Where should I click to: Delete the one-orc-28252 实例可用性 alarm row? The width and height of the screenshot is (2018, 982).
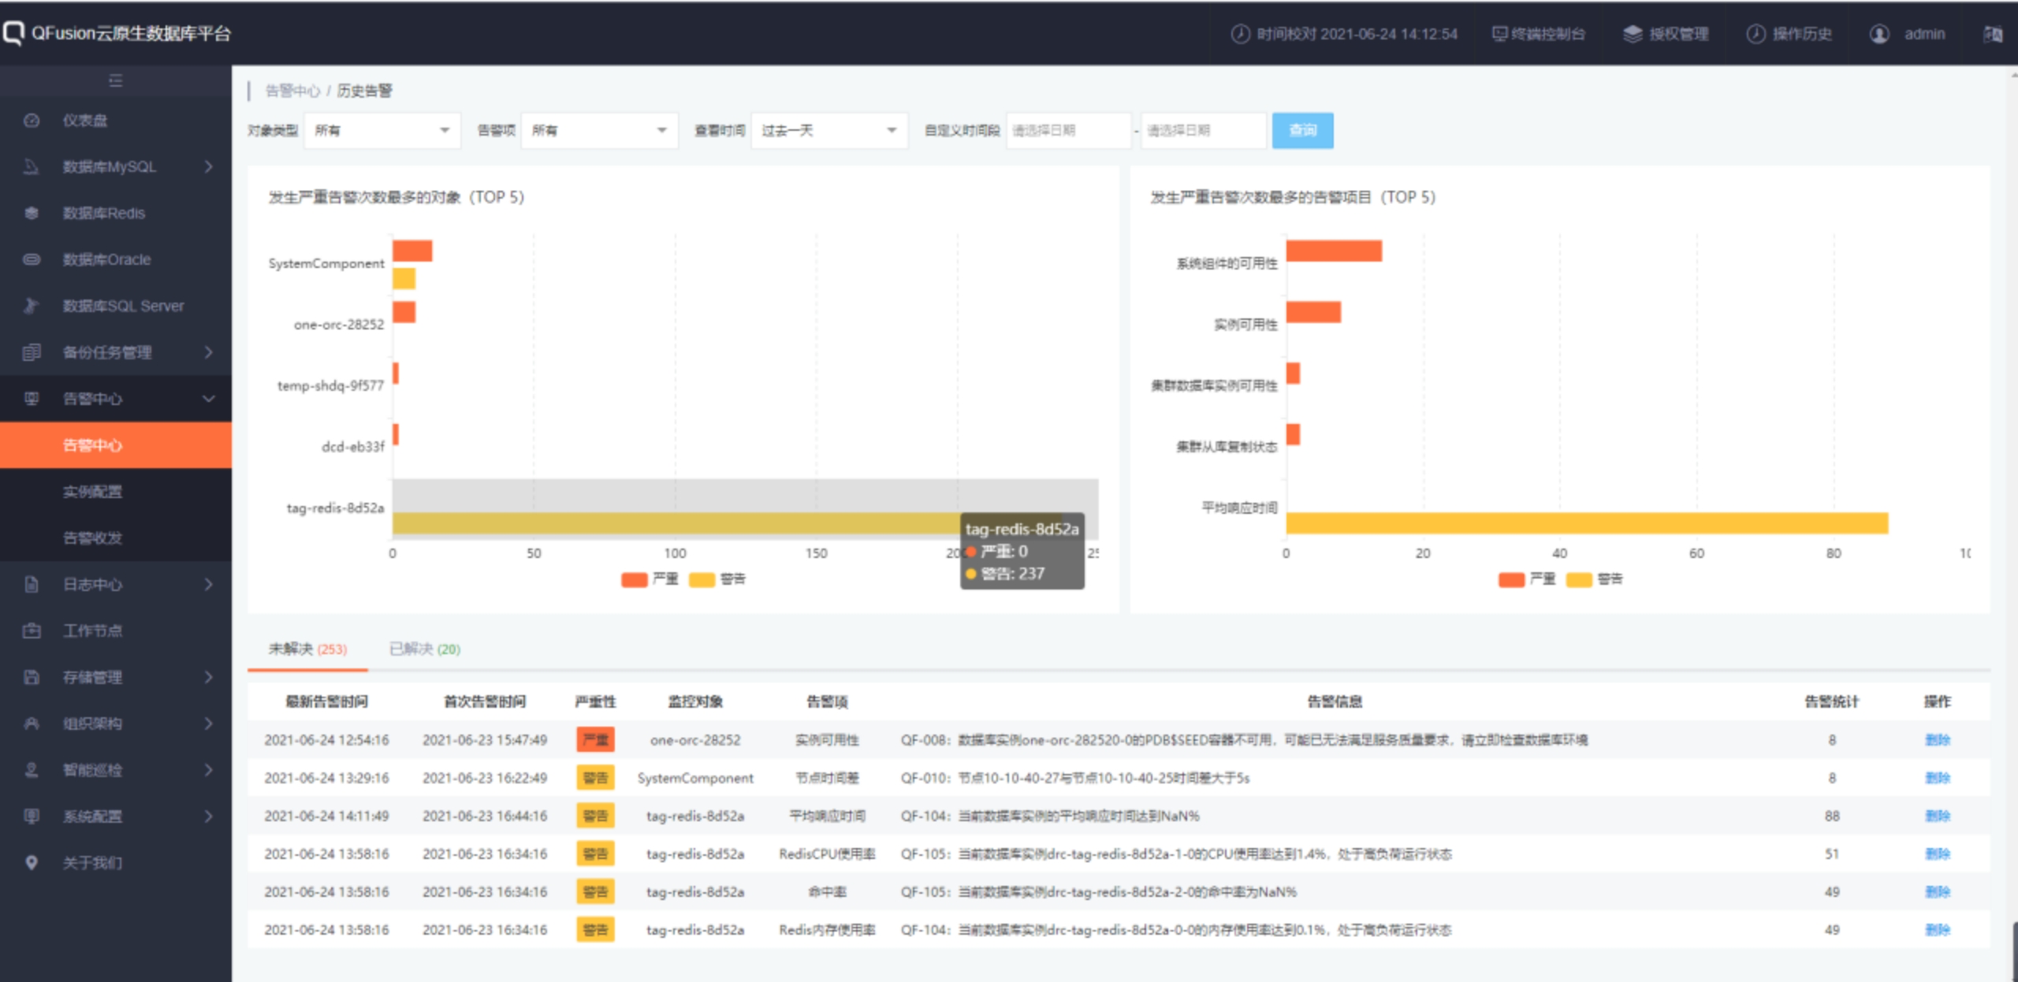(x=1937, y=740)
